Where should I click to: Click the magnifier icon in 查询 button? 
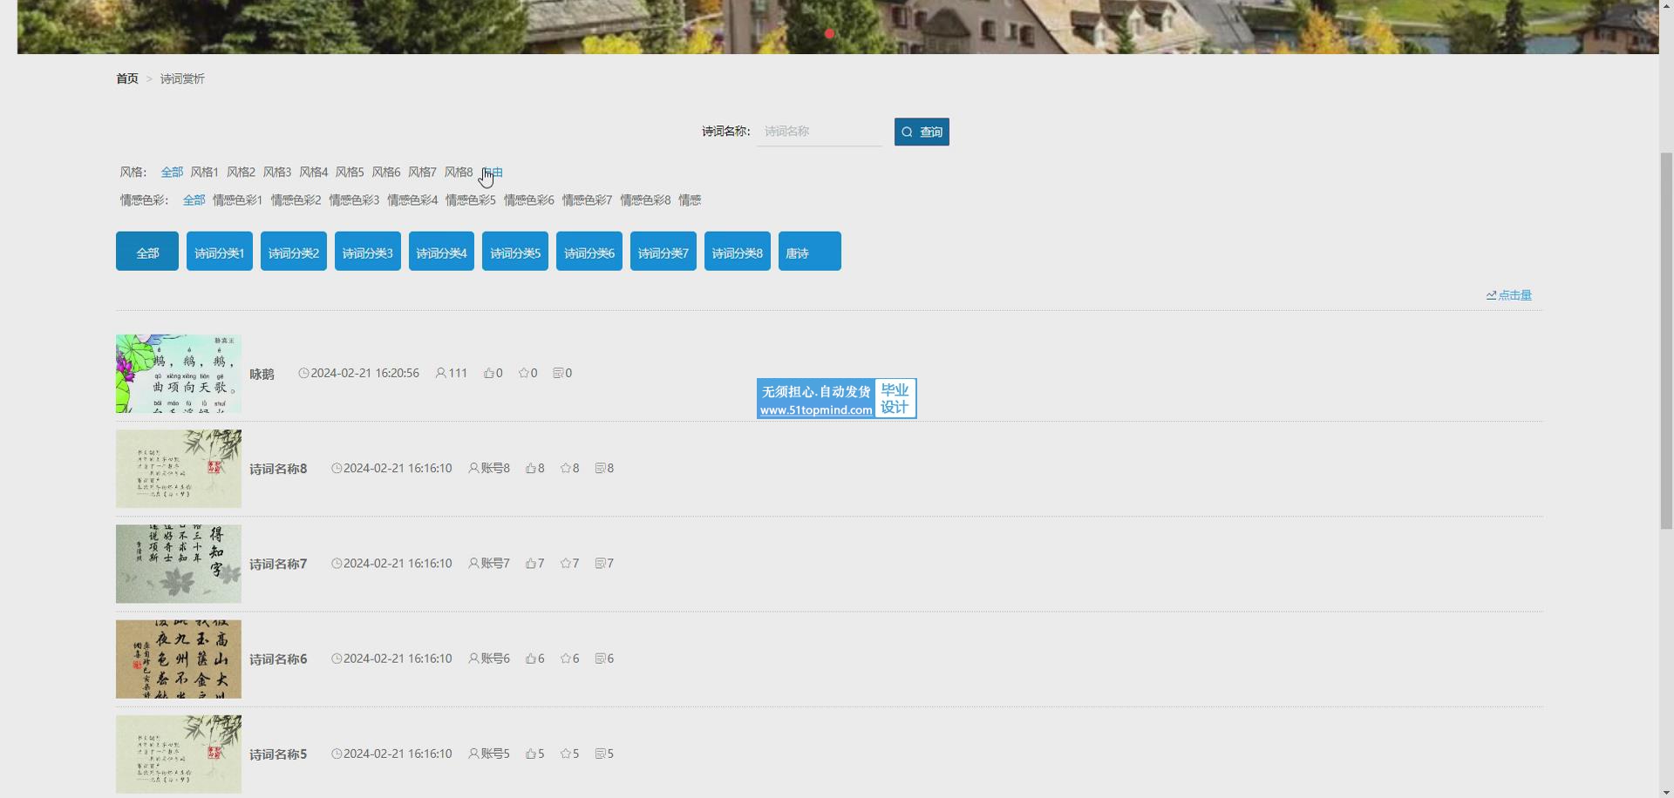tap(908, 132)
